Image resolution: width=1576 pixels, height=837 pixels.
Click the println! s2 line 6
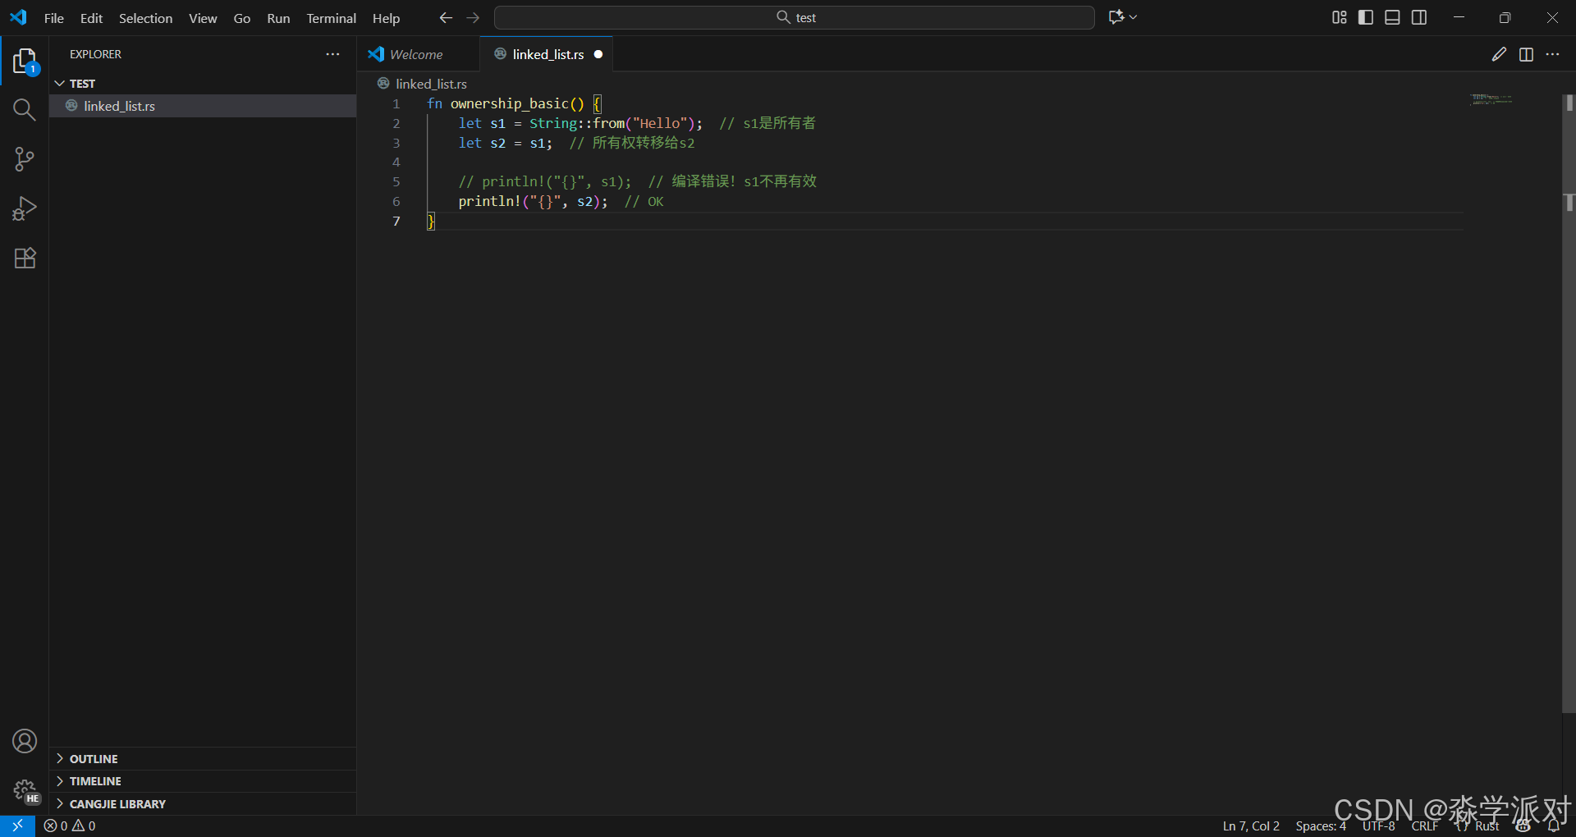tap(533, 201)
